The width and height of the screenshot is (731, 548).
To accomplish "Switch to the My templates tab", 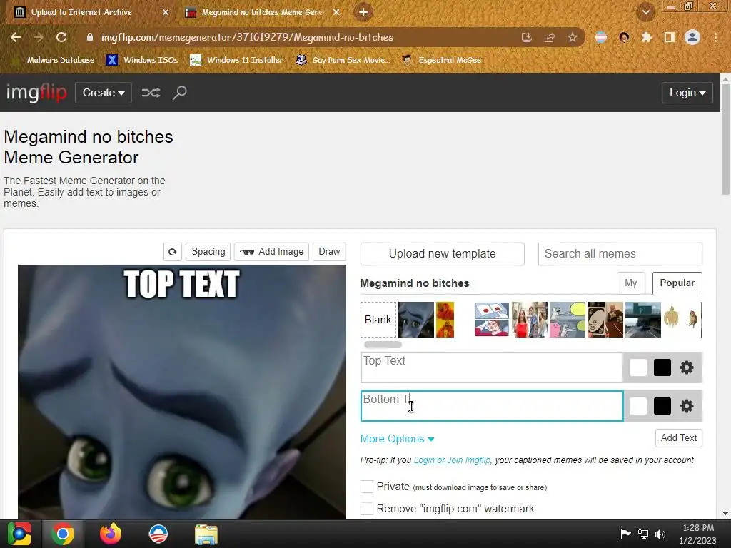I will (x=631, y=283).
